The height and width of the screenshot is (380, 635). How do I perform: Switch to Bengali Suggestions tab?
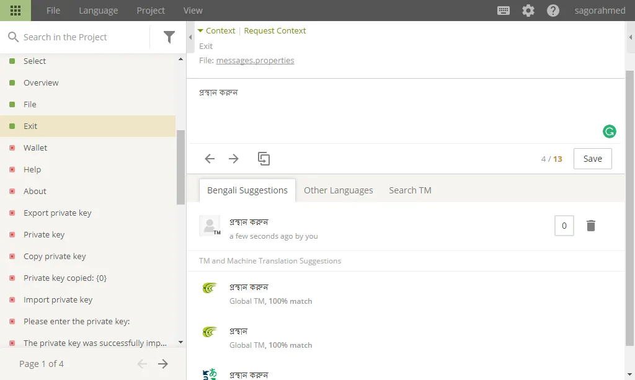point(247,190)
